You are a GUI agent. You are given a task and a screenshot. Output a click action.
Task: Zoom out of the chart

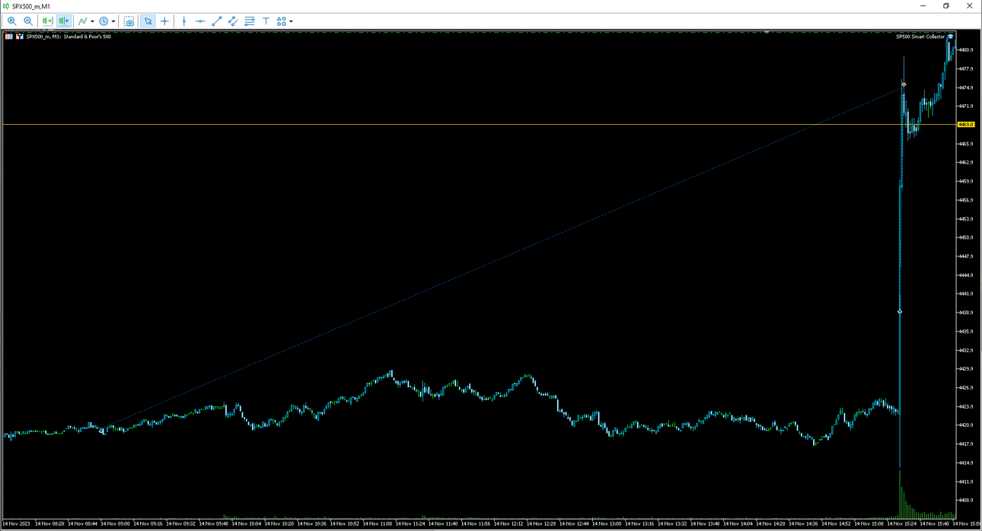click(x=28, y=21)
